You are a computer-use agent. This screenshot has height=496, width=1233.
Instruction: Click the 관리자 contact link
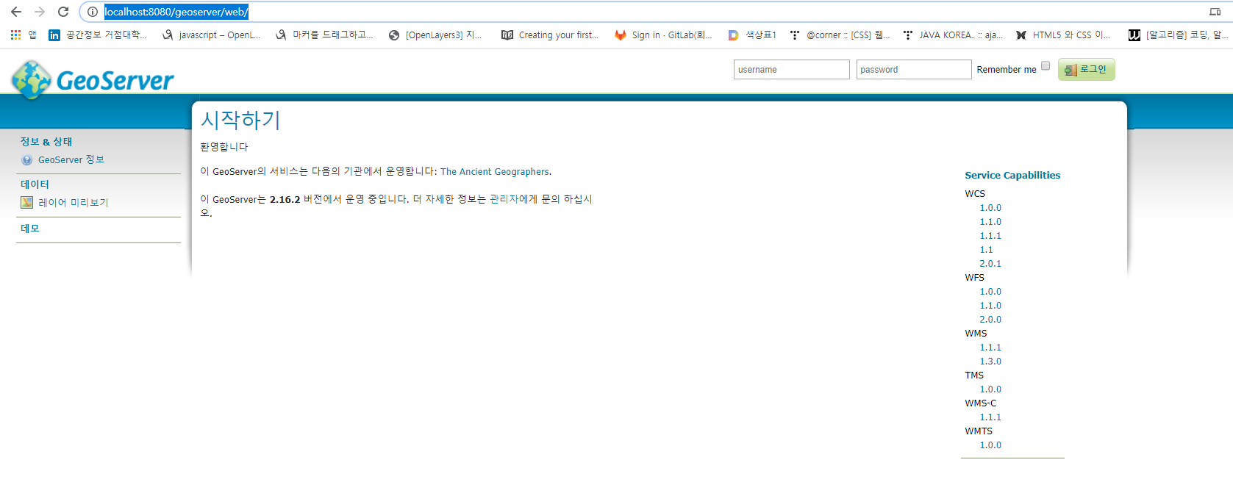[x=506, y=199]
